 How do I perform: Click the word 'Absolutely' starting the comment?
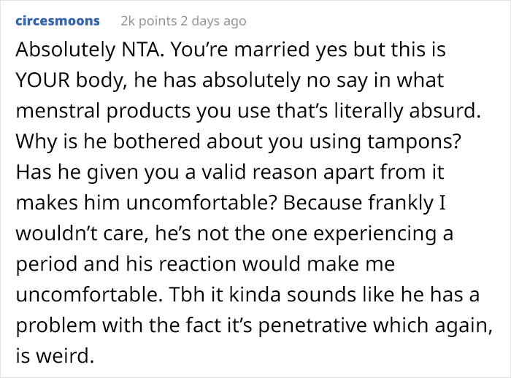(66, 50)
